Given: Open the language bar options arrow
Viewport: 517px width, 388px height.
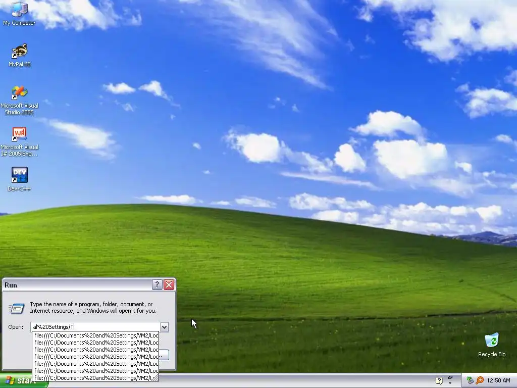Looking at the screenshot, I should [450, 383].
